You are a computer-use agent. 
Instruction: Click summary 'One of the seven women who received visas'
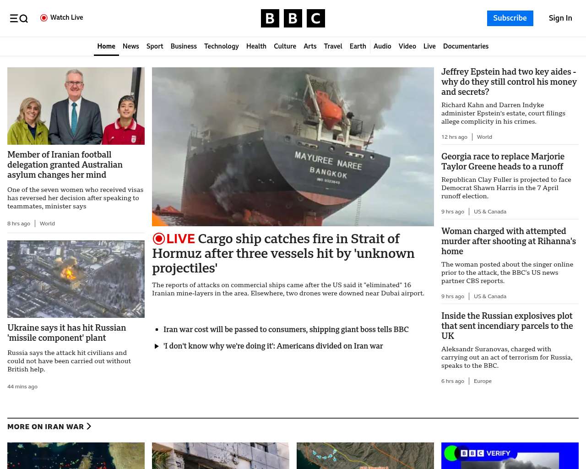coord(75,198)
